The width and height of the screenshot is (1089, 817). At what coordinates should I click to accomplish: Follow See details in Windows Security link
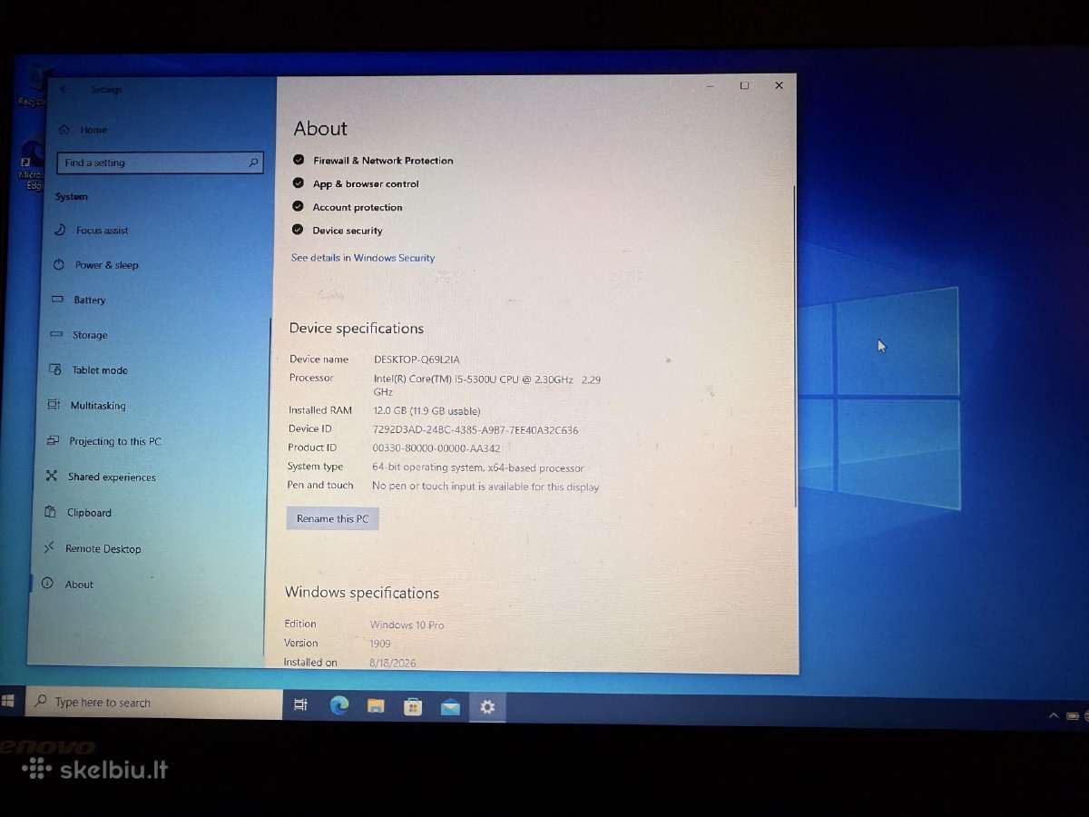(x=363, y=258)
